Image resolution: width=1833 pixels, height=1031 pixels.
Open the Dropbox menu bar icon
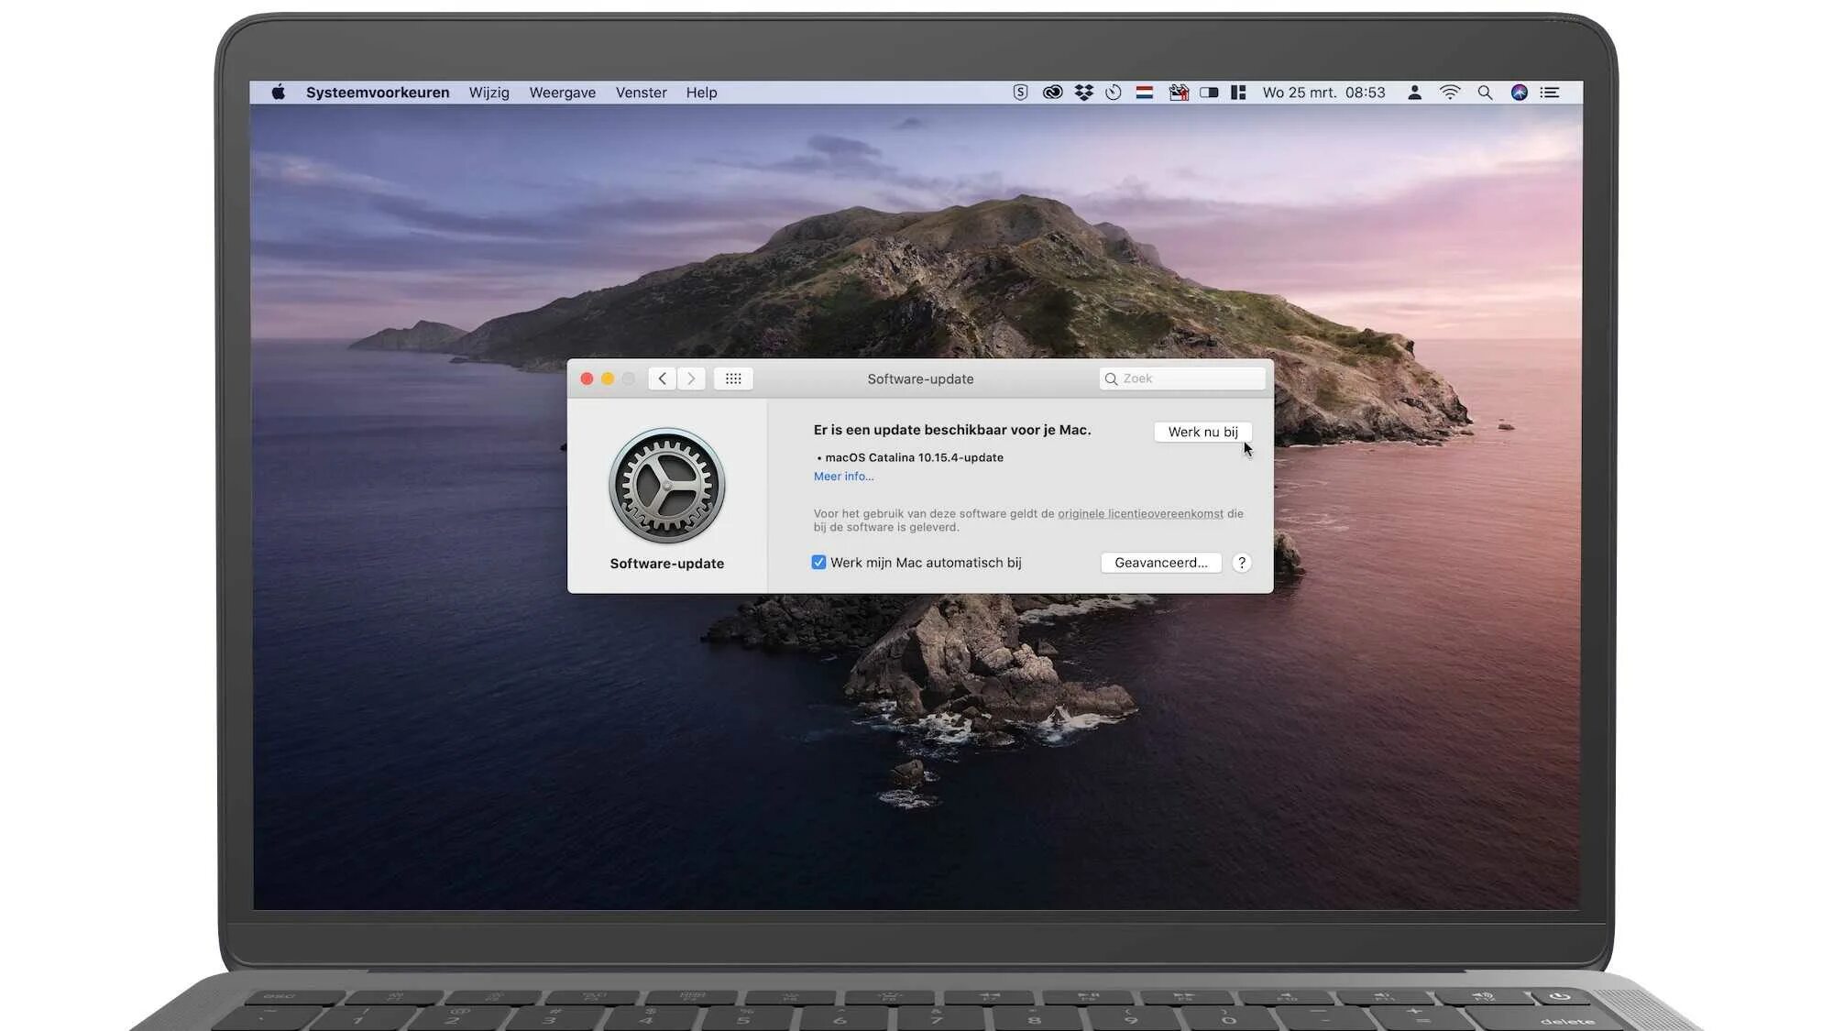pos(1083,92)
